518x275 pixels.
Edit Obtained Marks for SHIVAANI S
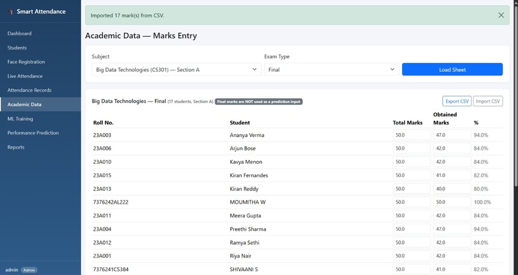point(452,269)
